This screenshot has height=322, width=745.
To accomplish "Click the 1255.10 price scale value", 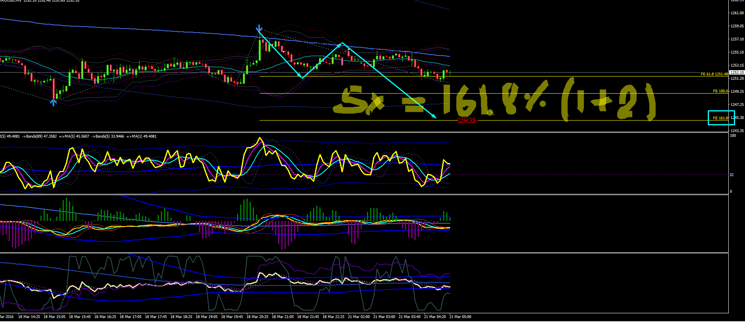I will pos(737,52).
